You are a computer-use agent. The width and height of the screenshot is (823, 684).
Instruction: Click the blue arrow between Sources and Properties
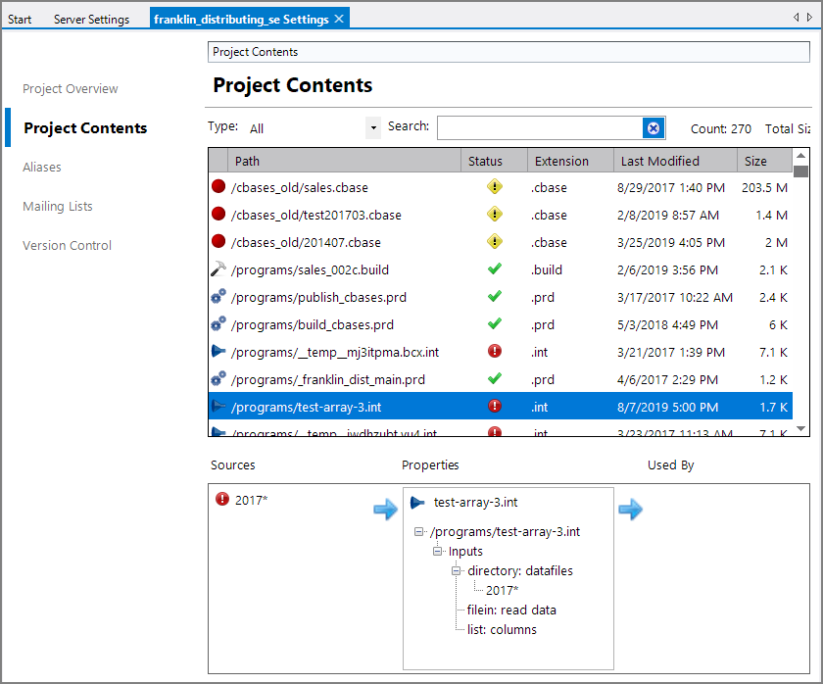(x=385, y=509)
